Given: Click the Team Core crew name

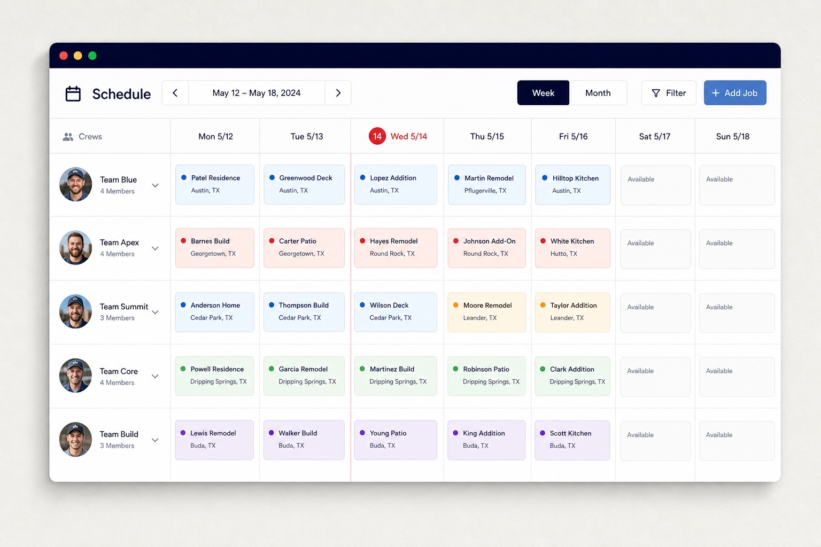Looking at the screenshot, I should 119,371.
